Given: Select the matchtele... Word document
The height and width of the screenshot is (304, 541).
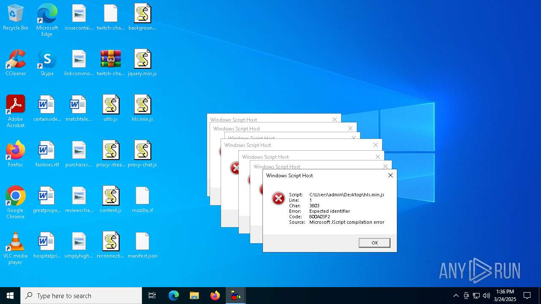Looking at the screenshot, I should coord(79,109).
